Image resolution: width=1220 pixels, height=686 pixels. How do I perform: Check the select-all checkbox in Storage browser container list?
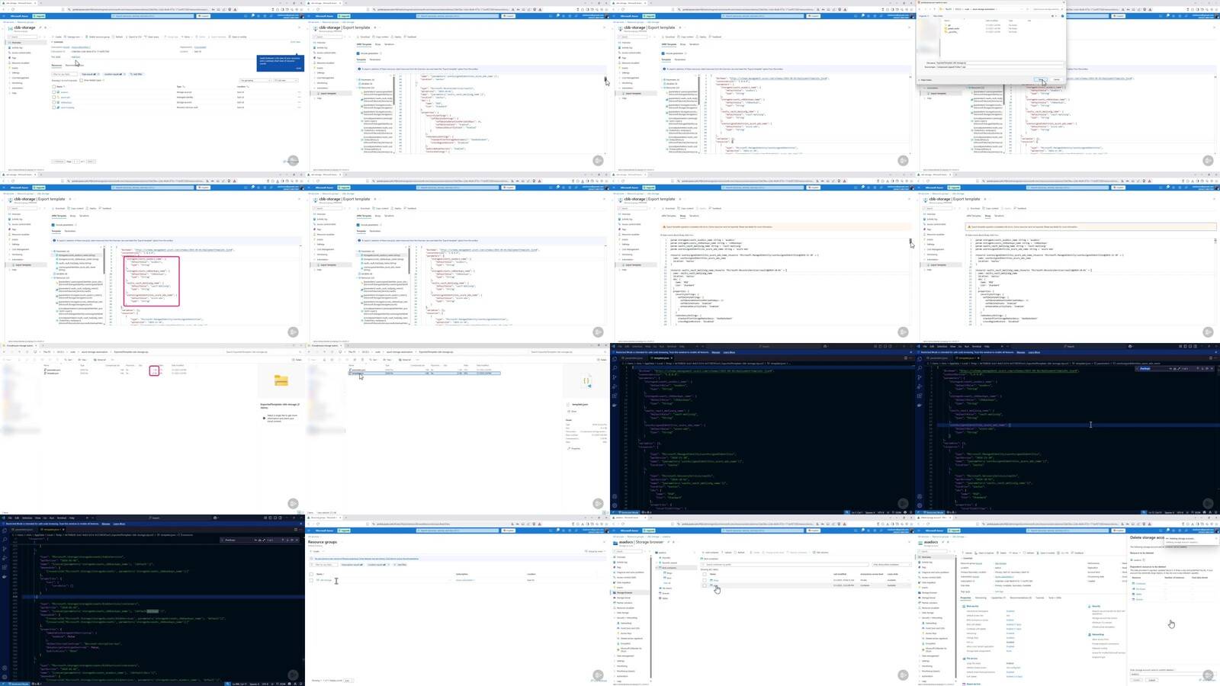[704, 574]
